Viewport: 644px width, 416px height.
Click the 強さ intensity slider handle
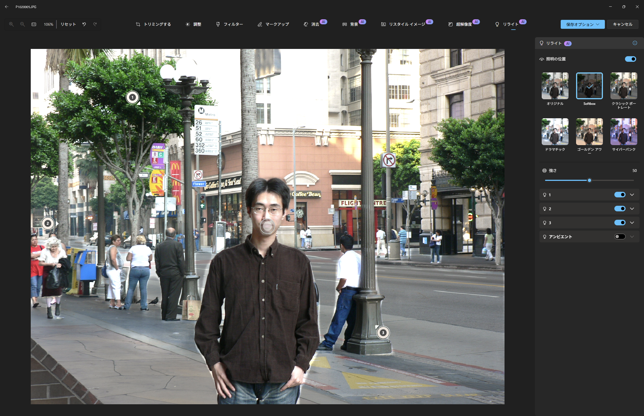[x=589, y=180]
